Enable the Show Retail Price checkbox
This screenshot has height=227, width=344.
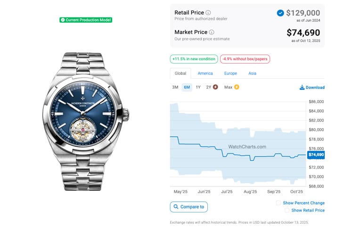point(287,211)
